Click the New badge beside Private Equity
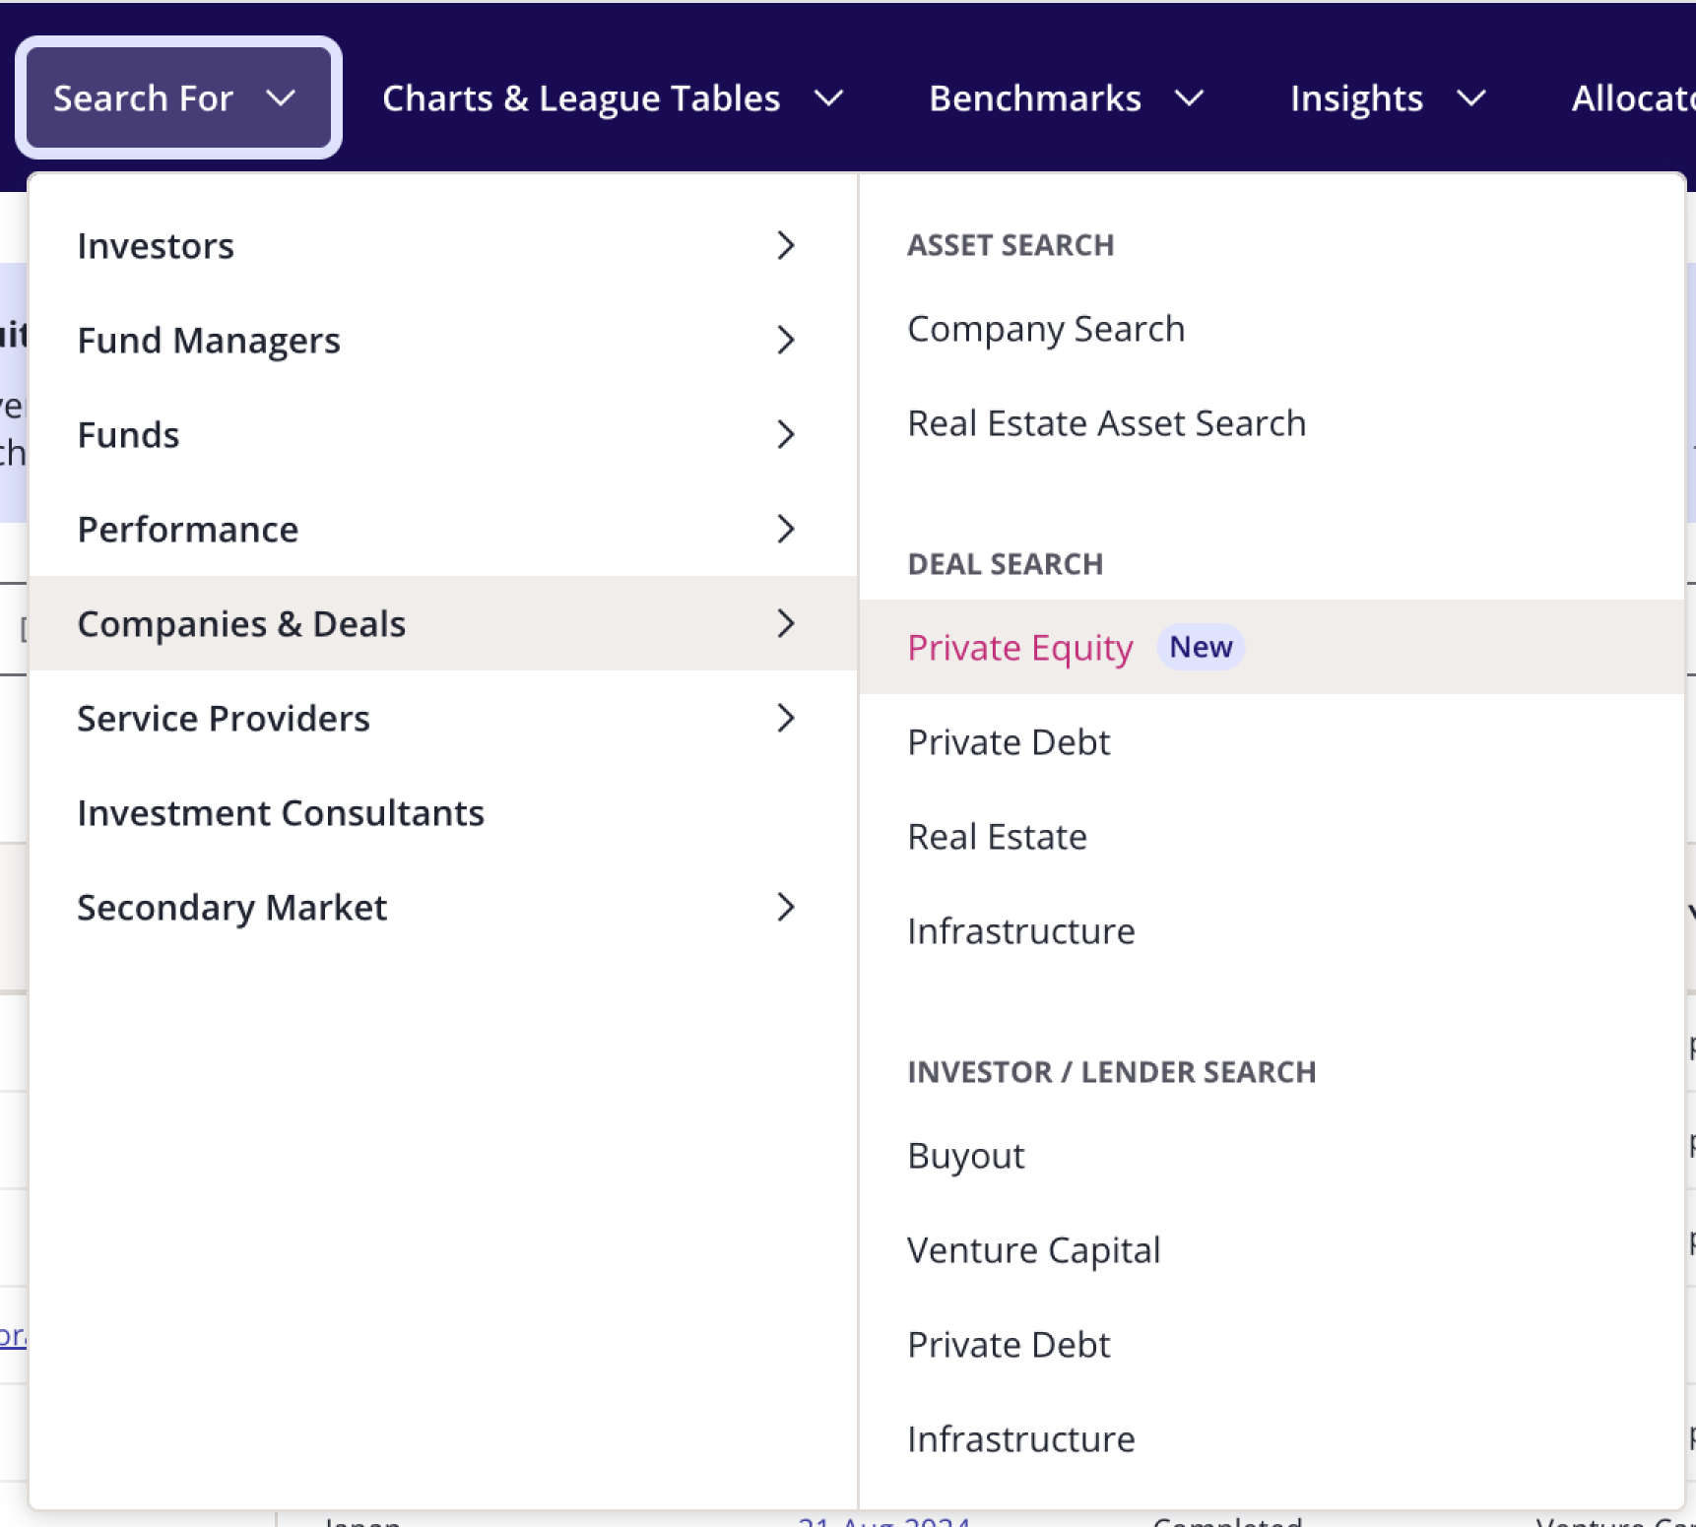The width and height of the screenshot is (1696, 1527). 1201,647
